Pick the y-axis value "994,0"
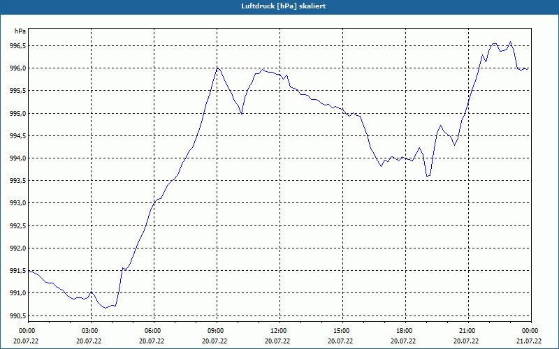The width and height of the screenshot is (559, 349). (x=18, y=158)
